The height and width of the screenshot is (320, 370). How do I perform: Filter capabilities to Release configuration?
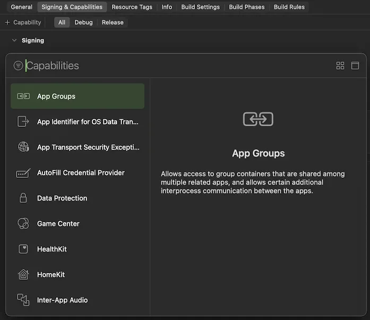113,22
